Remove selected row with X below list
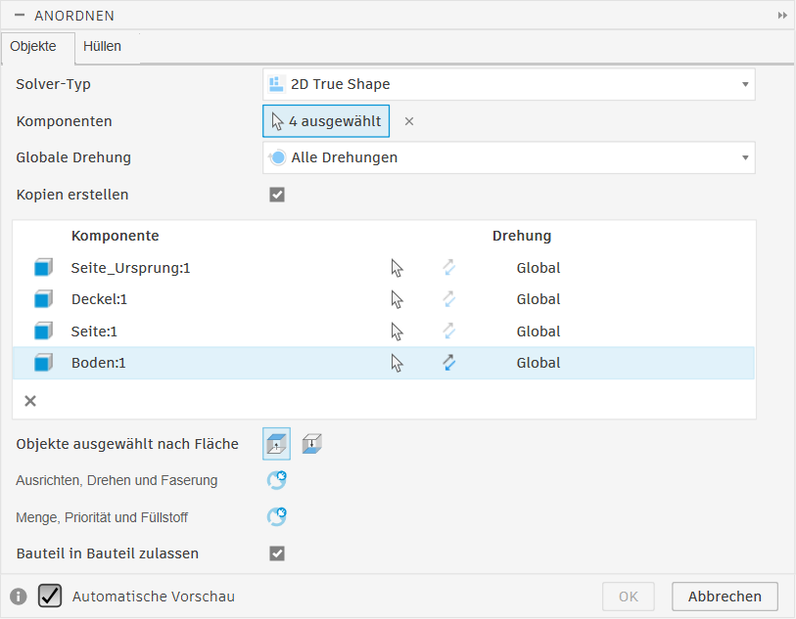This screenshot has width=796, height=619. (x=30, y=401)
